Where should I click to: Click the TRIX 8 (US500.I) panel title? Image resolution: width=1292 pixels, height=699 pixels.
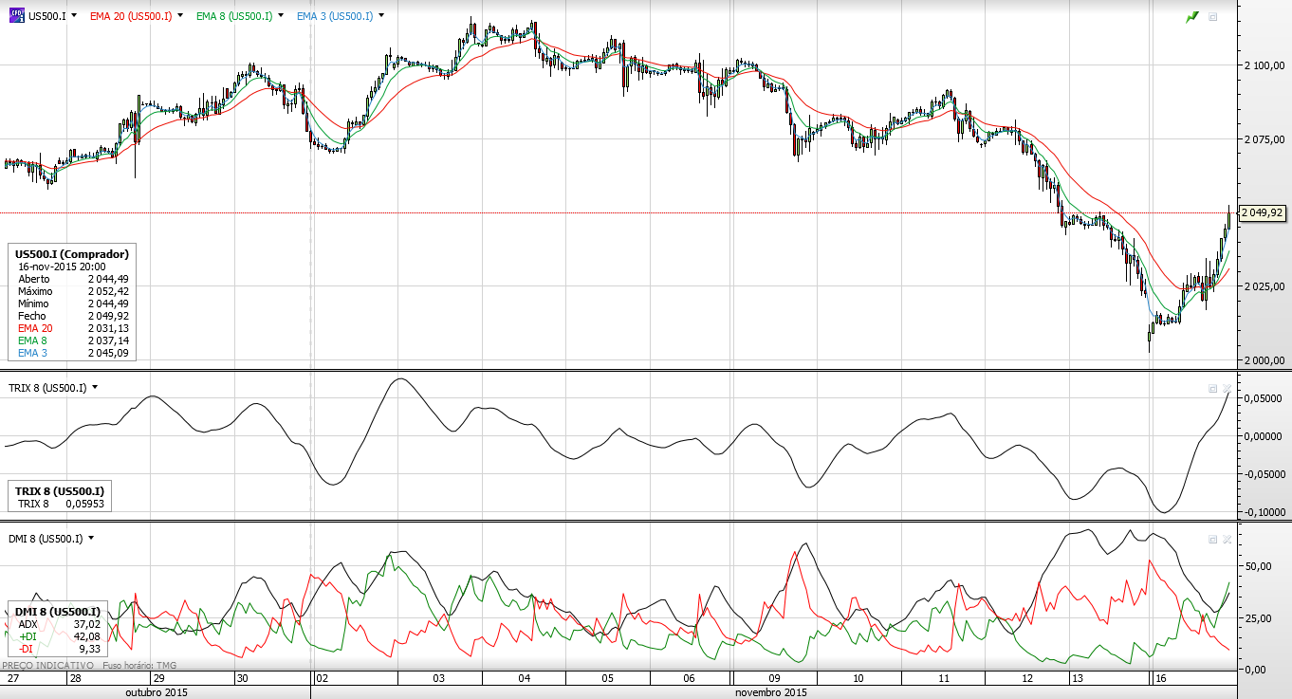pyautogui.click(x=46, y=388)
